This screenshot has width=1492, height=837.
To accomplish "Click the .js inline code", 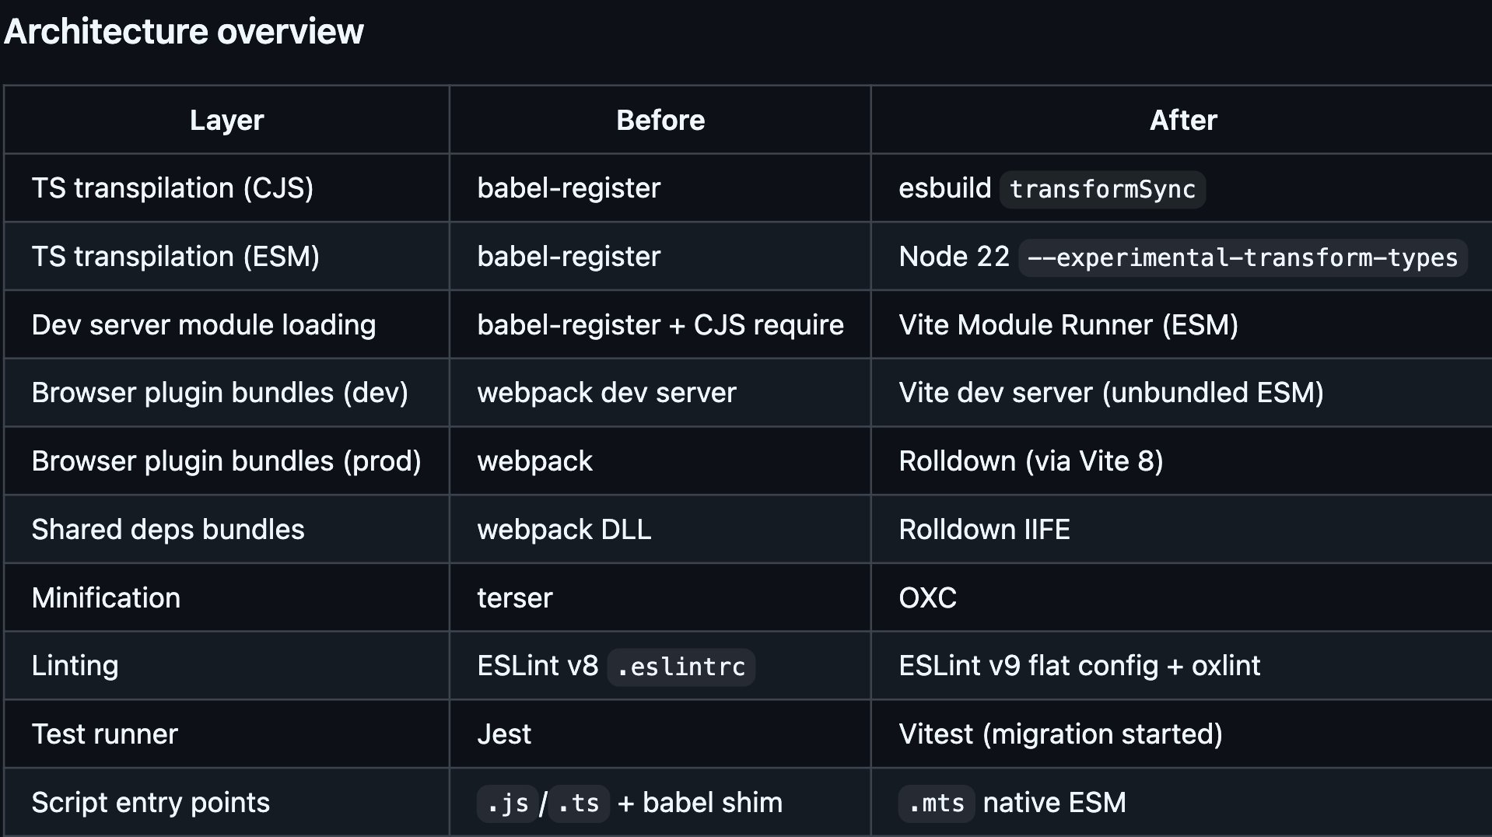I will [x=507, y=804].
